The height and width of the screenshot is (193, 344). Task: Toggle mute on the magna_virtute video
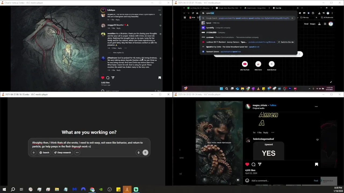238,180
